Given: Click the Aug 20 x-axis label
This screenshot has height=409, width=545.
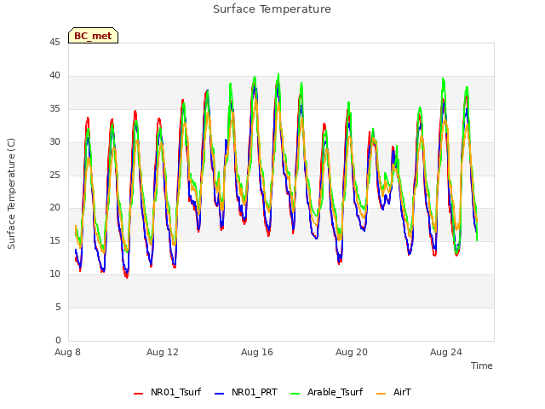Looking at the screenshot, I should point(352,352).
